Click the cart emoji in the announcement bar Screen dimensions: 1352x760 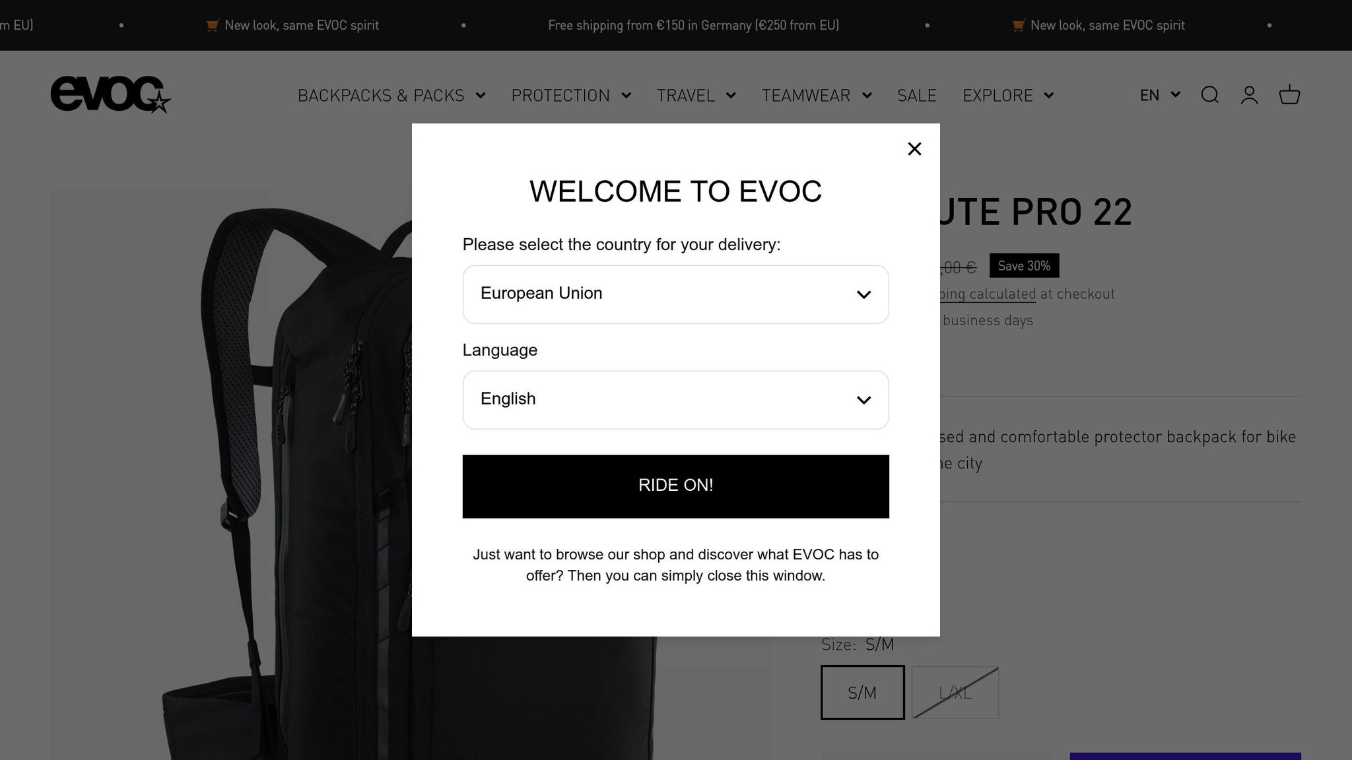[x=212, y=25]
